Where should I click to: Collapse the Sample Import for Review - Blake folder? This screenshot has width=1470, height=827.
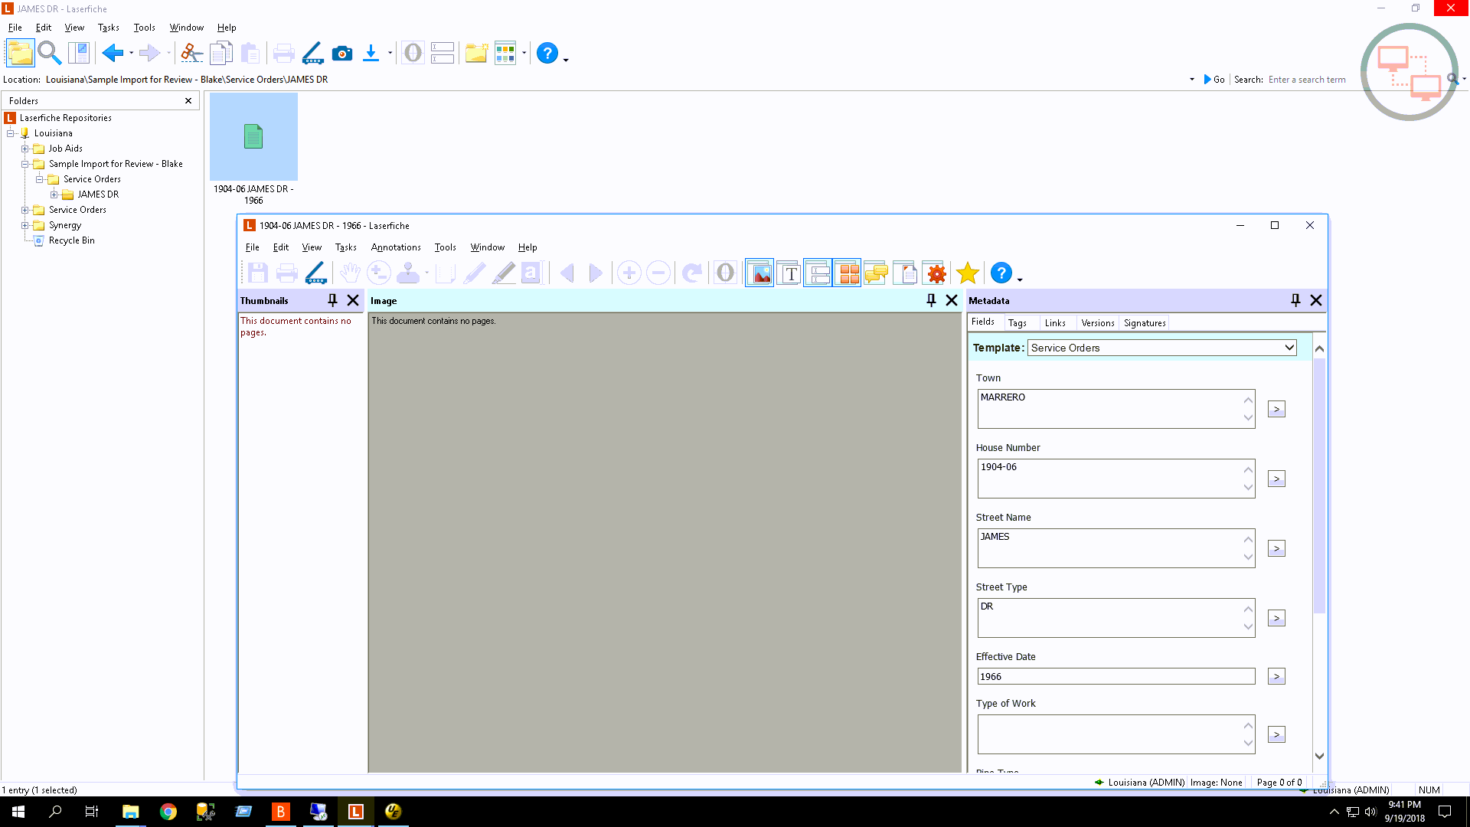(x=25, y=163)
